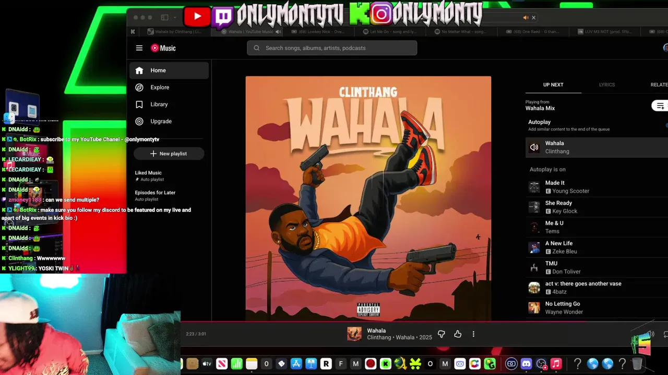Play 'act v: there goes another vase'

(x=597, y=287)
